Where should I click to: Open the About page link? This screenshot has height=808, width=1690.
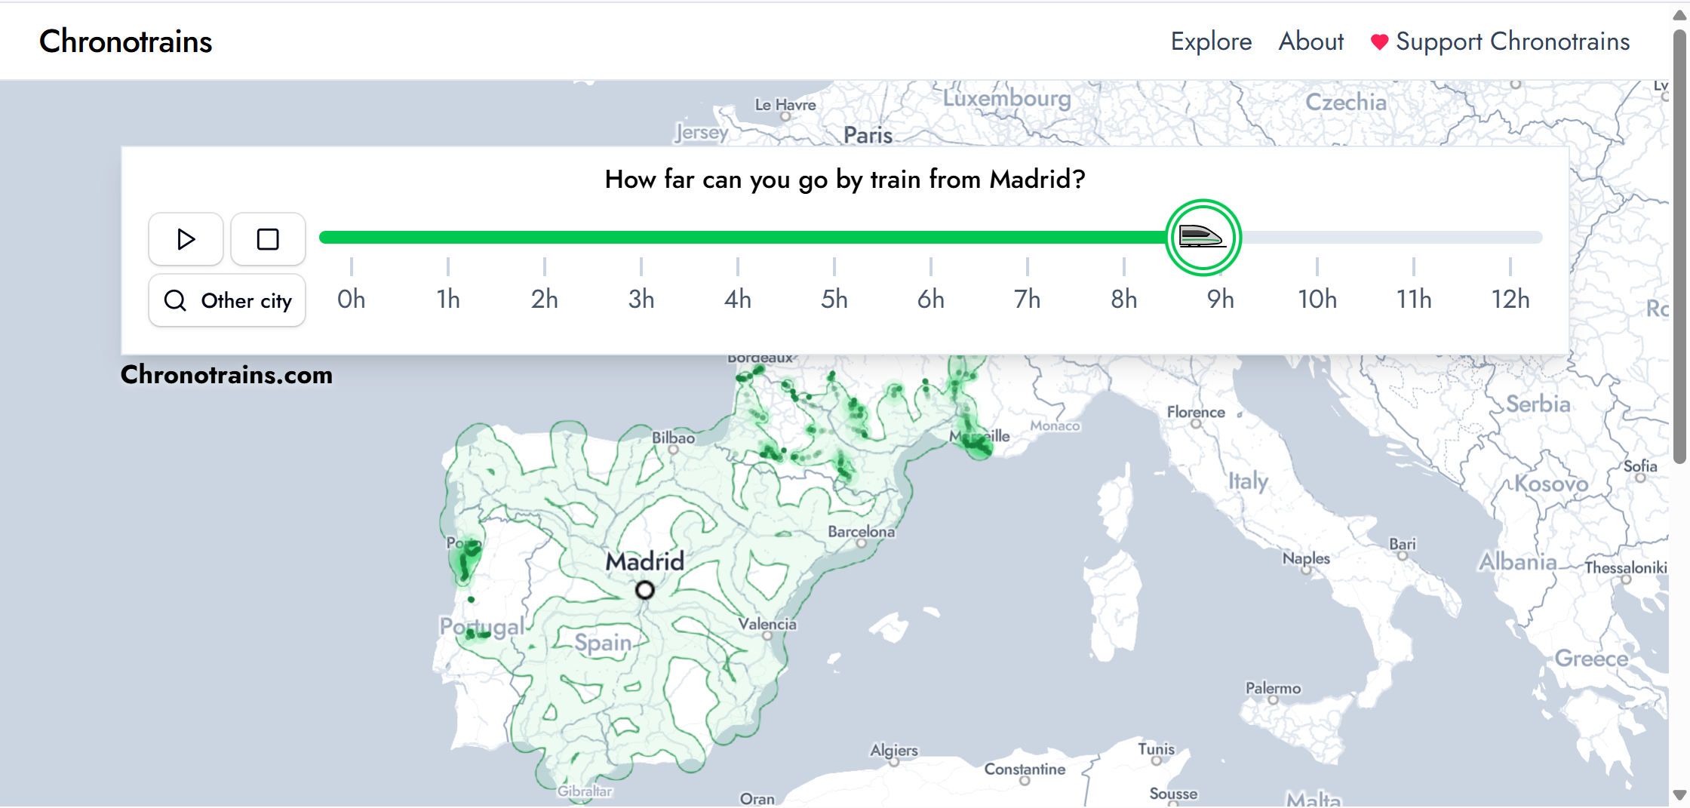pos(1311,41)
